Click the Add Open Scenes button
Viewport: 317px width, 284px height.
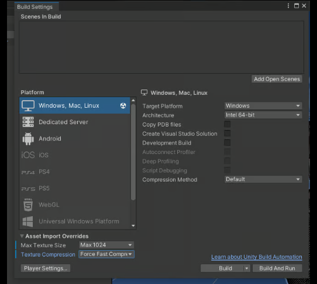pyautogui.click(x=277, y=79)
